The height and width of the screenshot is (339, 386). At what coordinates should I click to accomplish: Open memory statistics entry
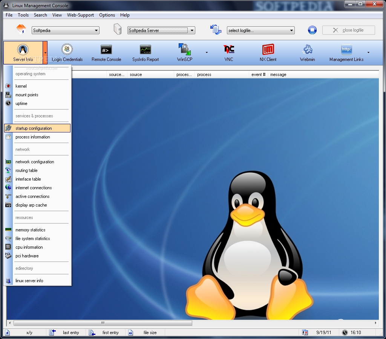pyautogui.click(x=37, y=230)
